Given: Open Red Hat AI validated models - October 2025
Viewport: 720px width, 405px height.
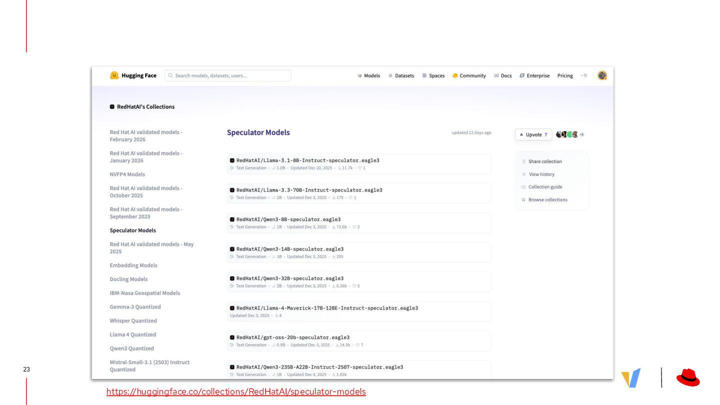Looking at the screenshot, I should (x=146, y=192).
